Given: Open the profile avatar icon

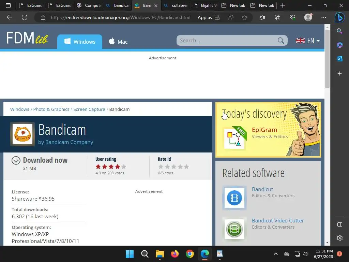Looking at the screenshot, I should tap(308, 17).
